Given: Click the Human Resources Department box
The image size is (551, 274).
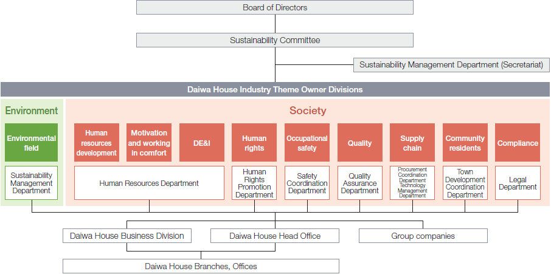Looking at the screenshot, I should 149,183.
